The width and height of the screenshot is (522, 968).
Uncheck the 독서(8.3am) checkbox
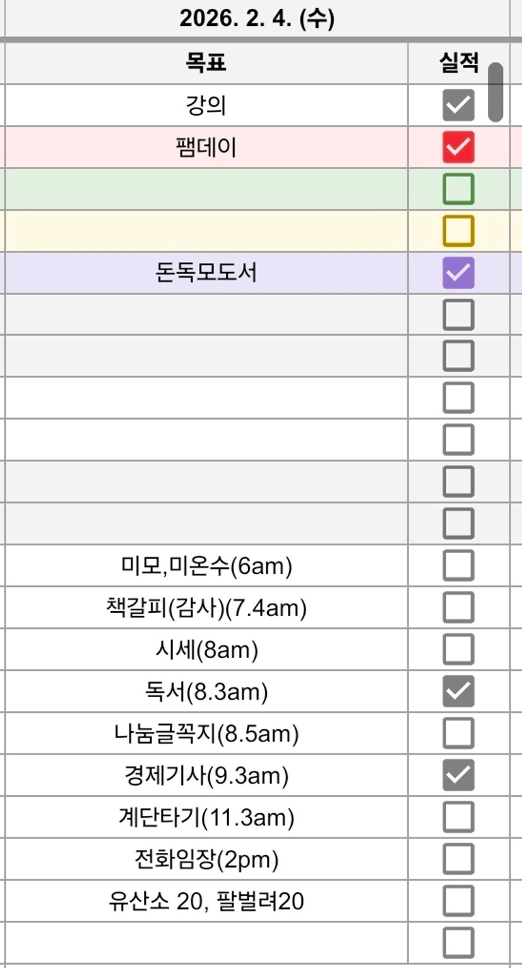pos(458,691)
